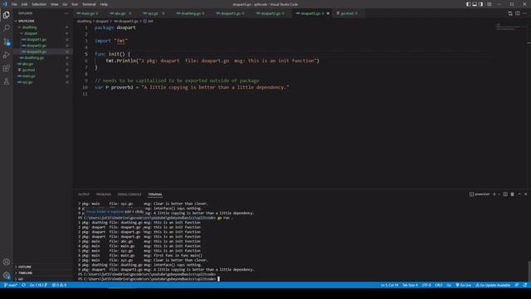This screenshot has width=531, height=299.
Task: Switch to the doathing.go editor tab
Action: point(190,13)
